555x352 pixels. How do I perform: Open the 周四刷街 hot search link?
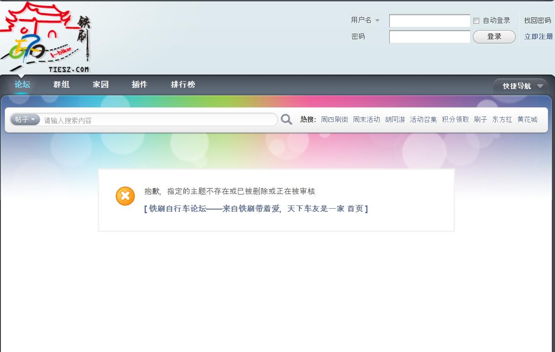(335, 119)
